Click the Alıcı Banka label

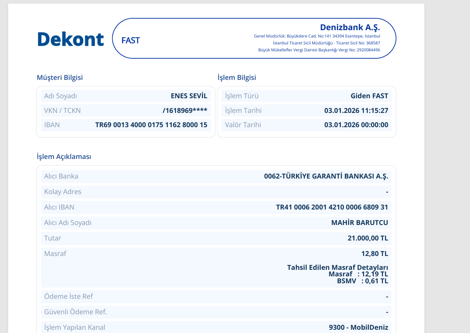click(61, 176)
